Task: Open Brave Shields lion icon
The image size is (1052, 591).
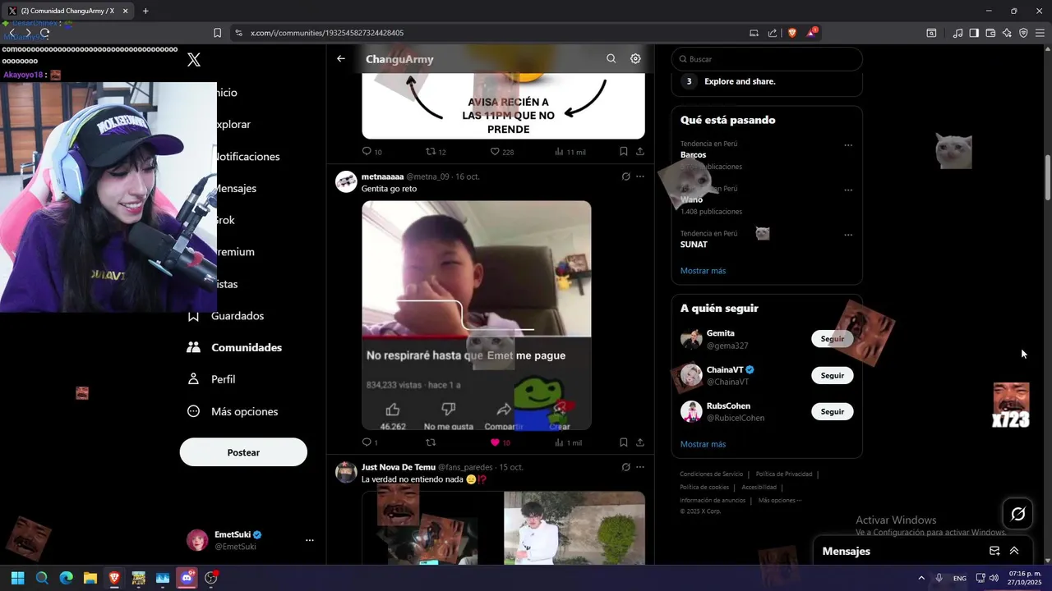Action: click(x=792, y=33)
